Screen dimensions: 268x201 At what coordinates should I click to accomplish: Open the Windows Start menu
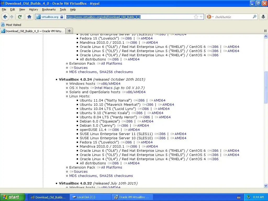(12, 197)
